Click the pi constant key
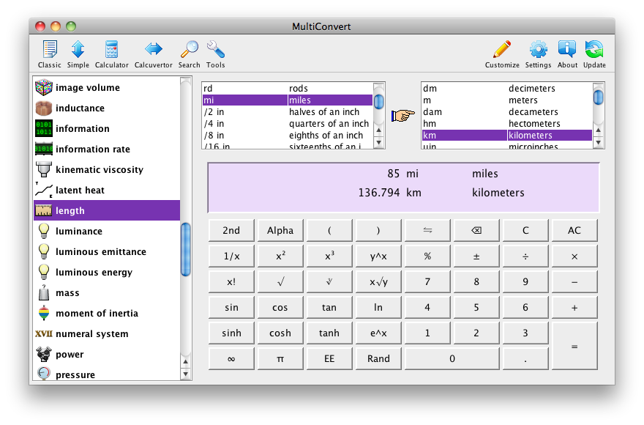The width and height of the screenshot is (644, 425). [x=280, y=359]
